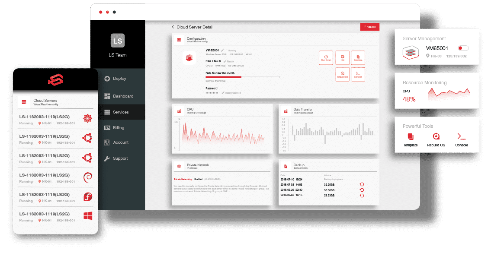Click the Template button in Configuration card
The height and width of the screenshot is (253, 491).
click(x=358, y=58)
